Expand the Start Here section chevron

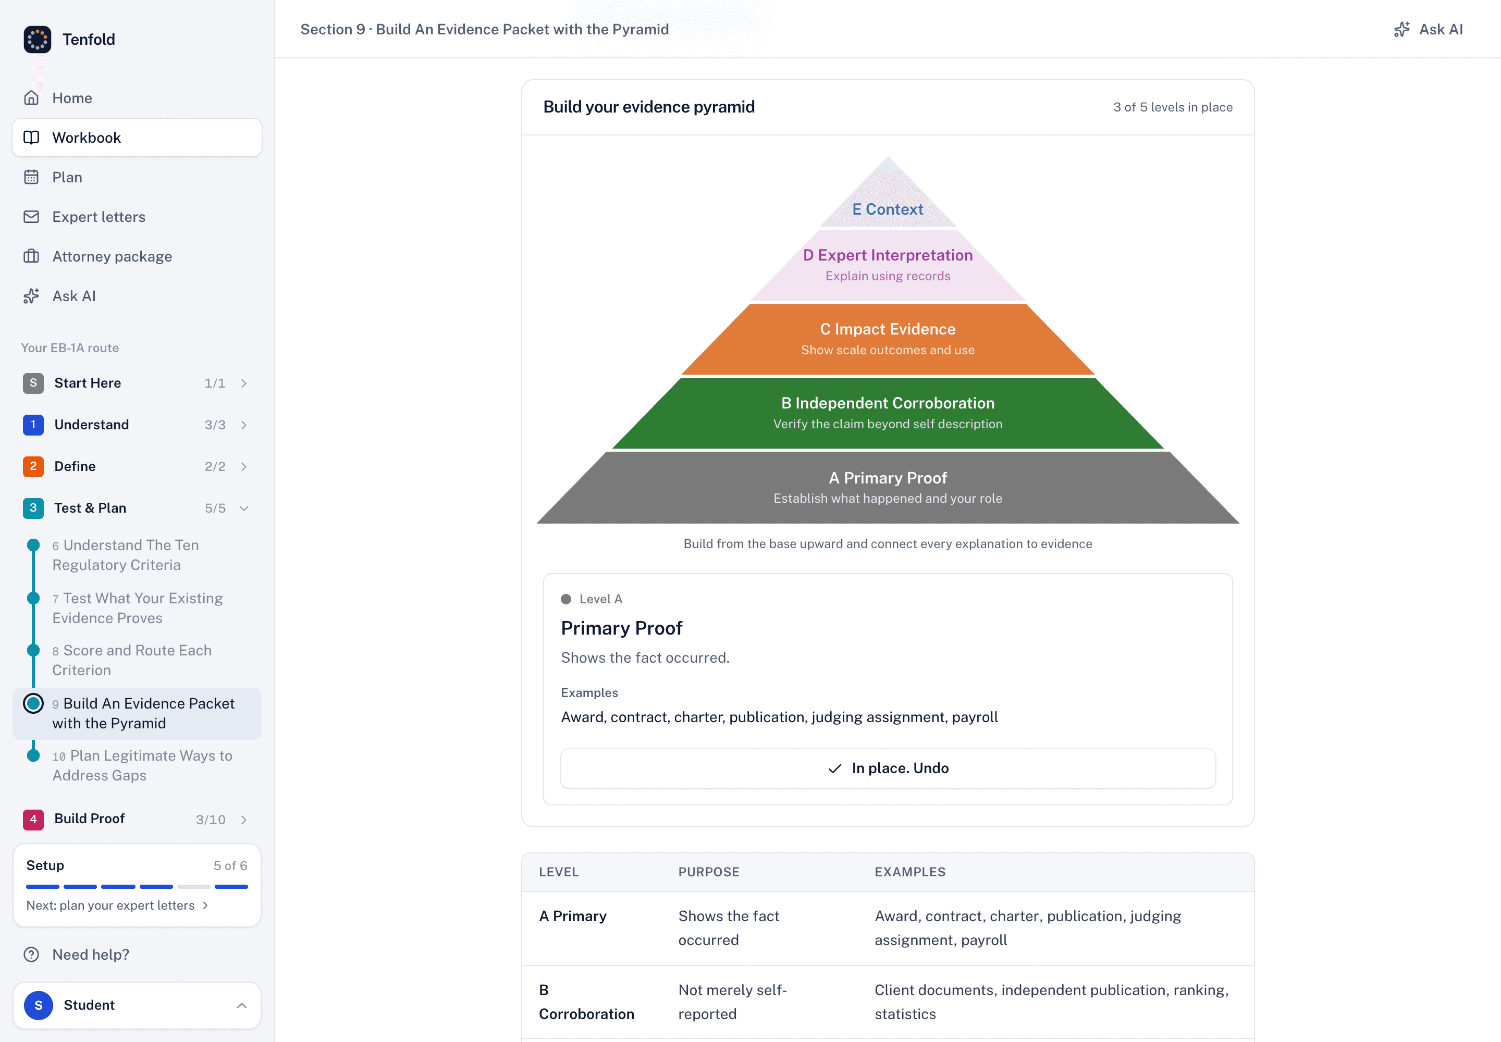pos(243,383)
